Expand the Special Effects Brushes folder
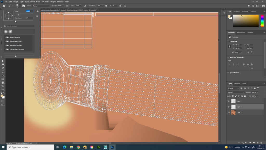 [5, 49]
